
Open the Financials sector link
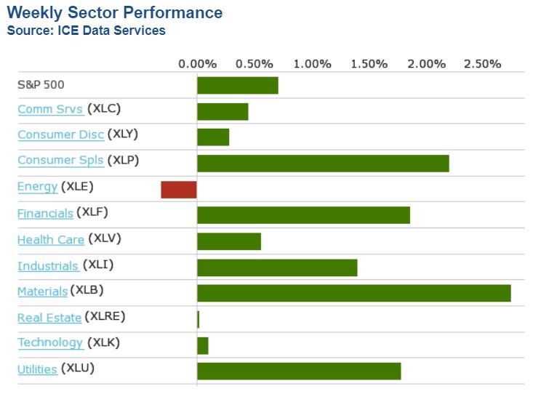coord(45,213)
